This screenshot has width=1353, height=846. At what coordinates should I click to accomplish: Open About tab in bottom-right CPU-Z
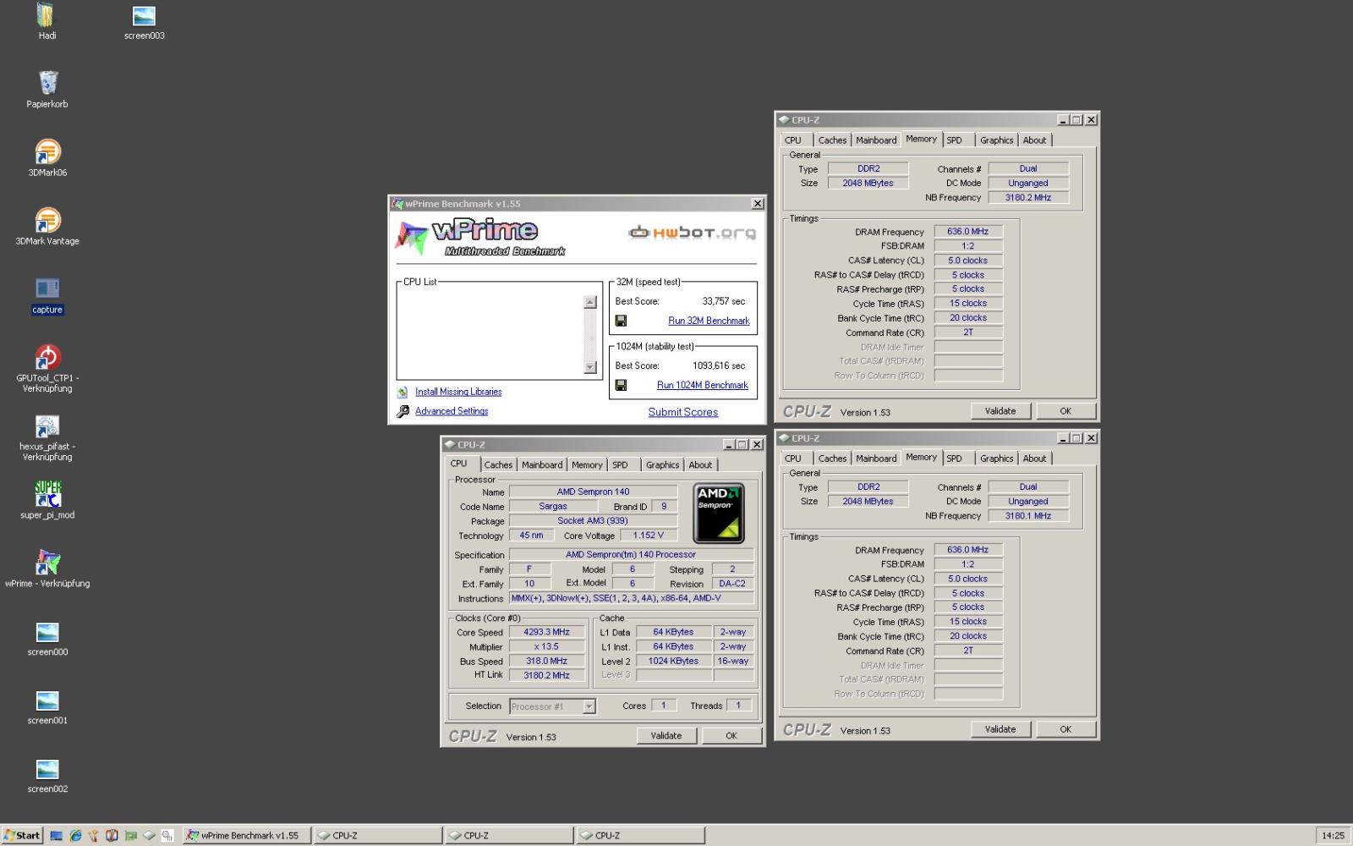tap(1035, 459)
